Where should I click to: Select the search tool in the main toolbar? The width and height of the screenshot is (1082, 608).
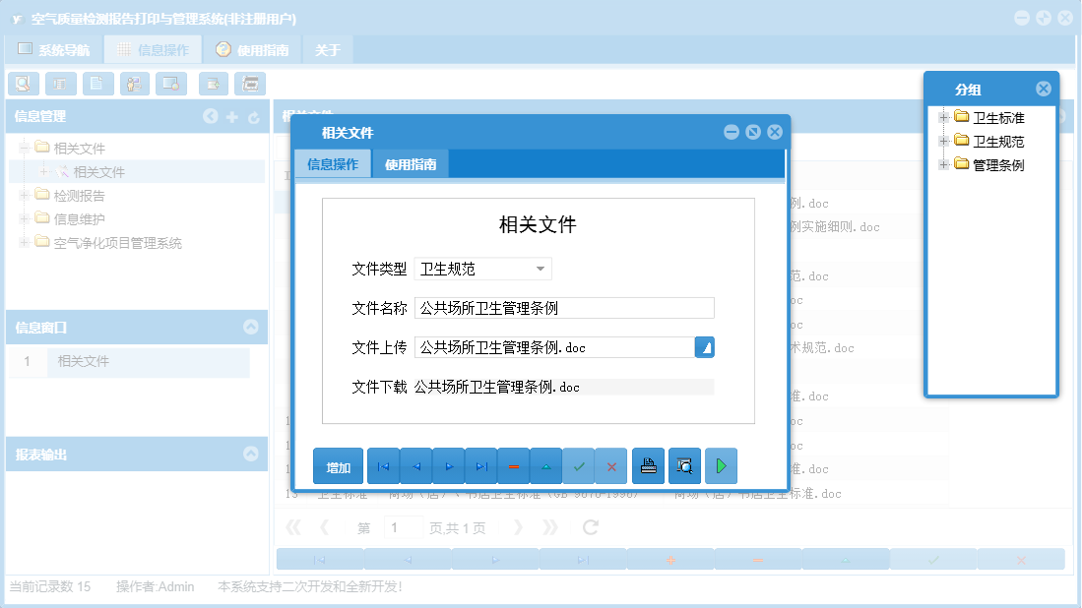[24, 84]
